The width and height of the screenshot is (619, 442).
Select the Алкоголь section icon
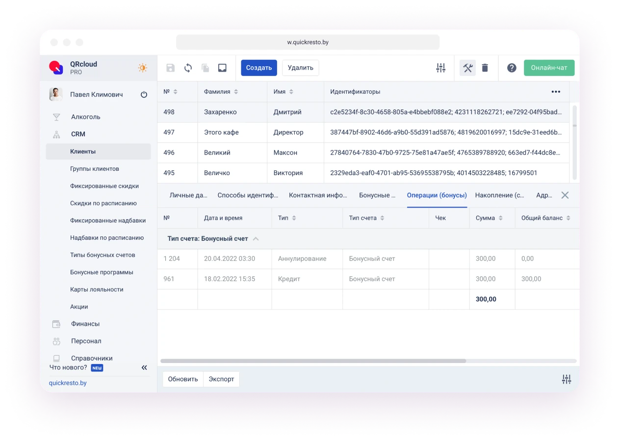tap(56, 117)
